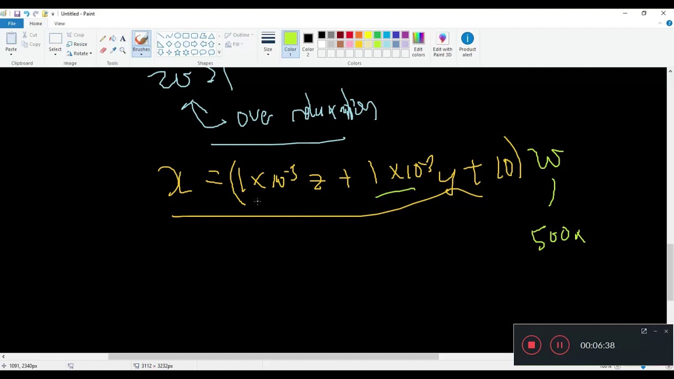Open the Help question mark icon
The height and width of the screenshot is (379, 674).
point(669,23)
